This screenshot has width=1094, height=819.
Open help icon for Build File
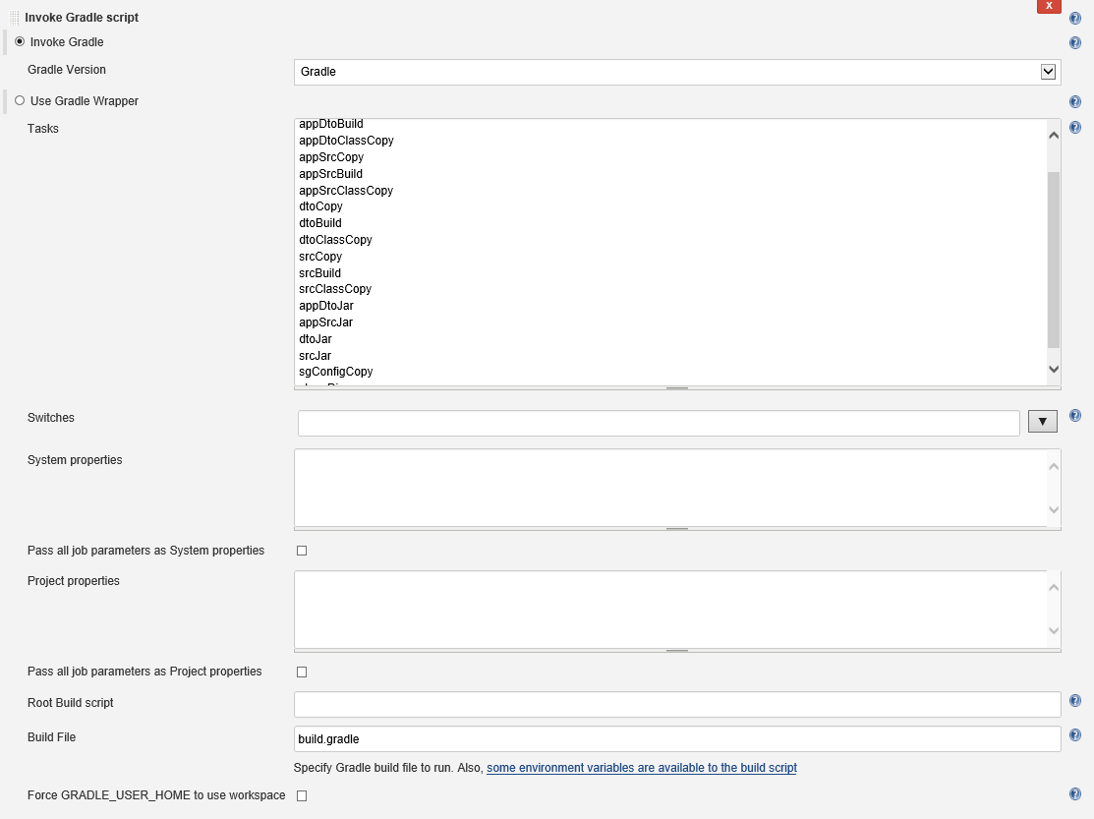[1075, 735]
